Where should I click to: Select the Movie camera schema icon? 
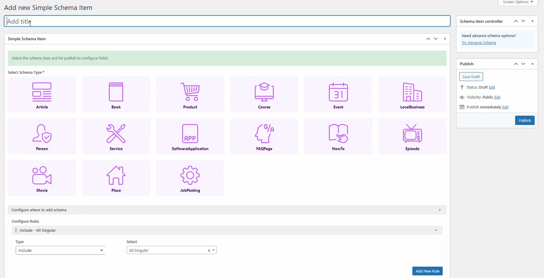pyautogui.click(x=42, y=175)
